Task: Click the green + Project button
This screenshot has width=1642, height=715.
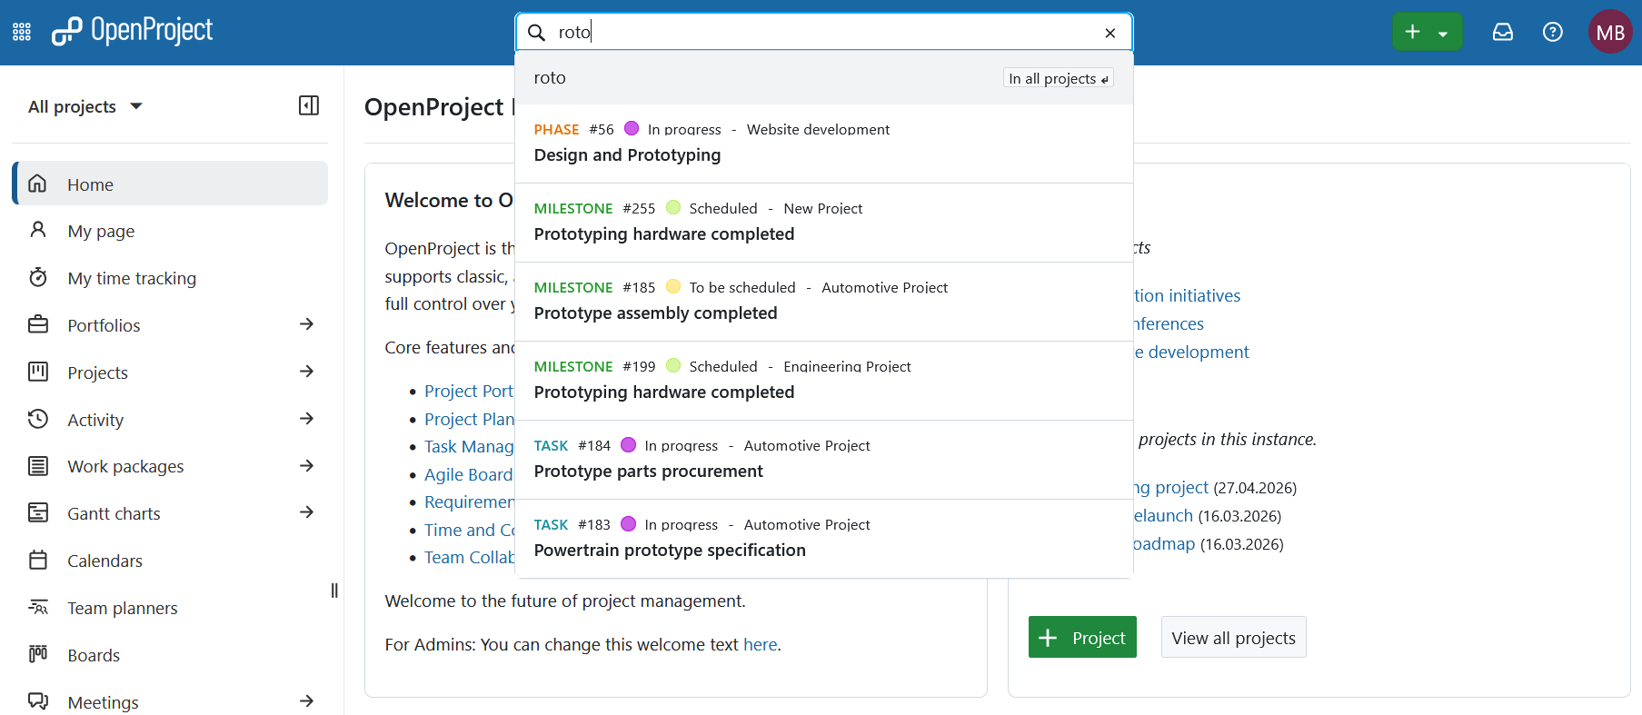Action: pos(1082,638)
